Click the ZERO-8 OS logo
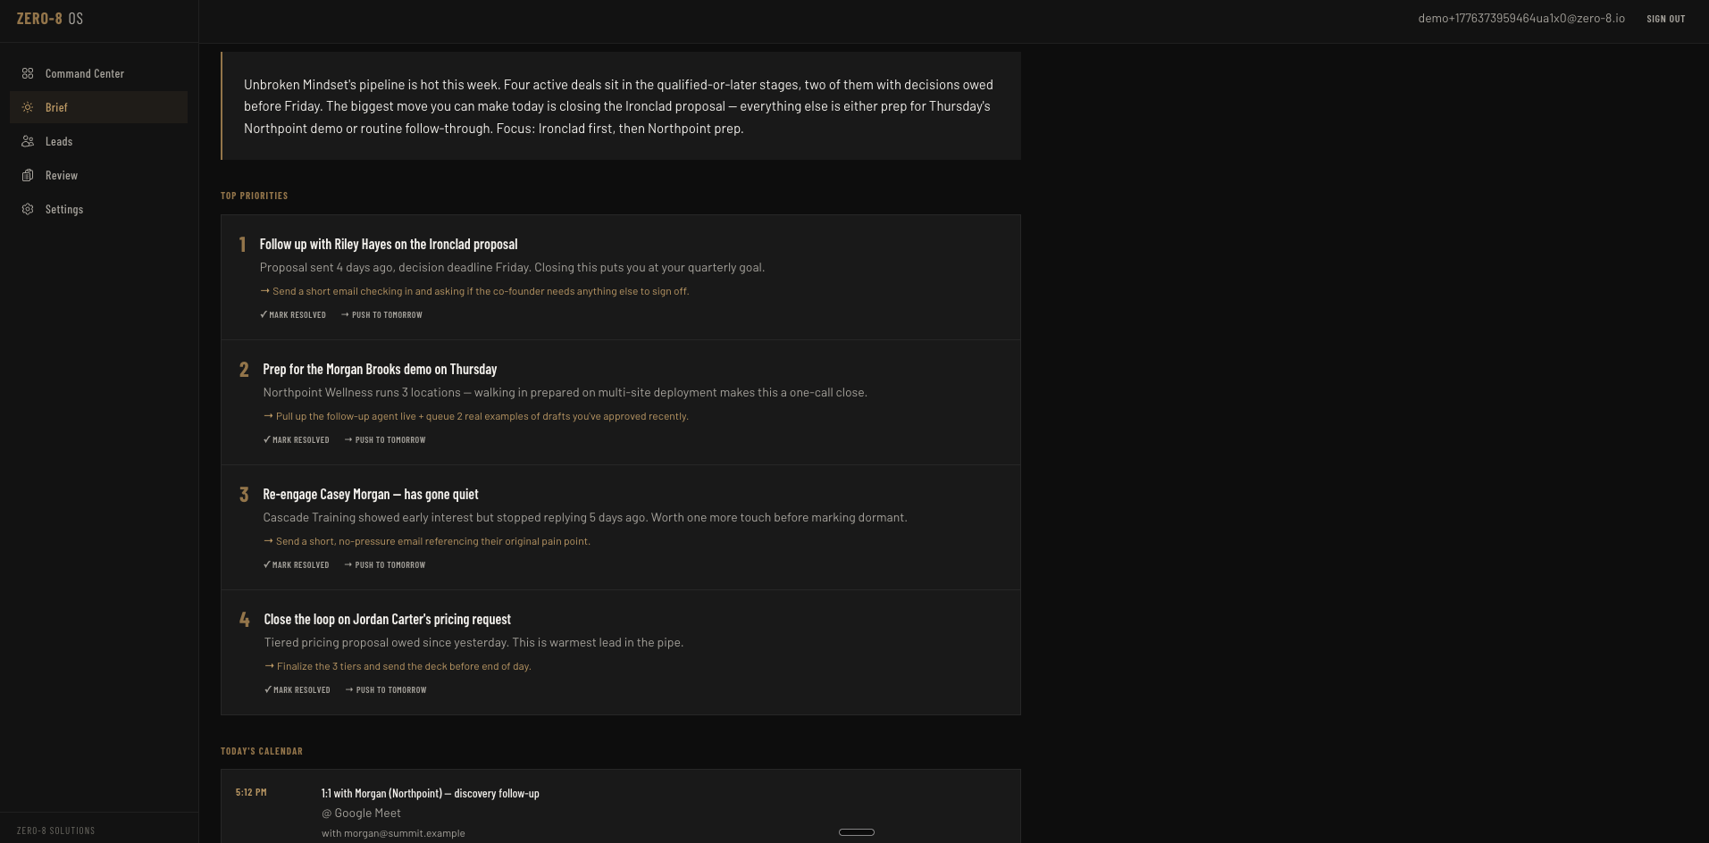 [x=50, y=19]
